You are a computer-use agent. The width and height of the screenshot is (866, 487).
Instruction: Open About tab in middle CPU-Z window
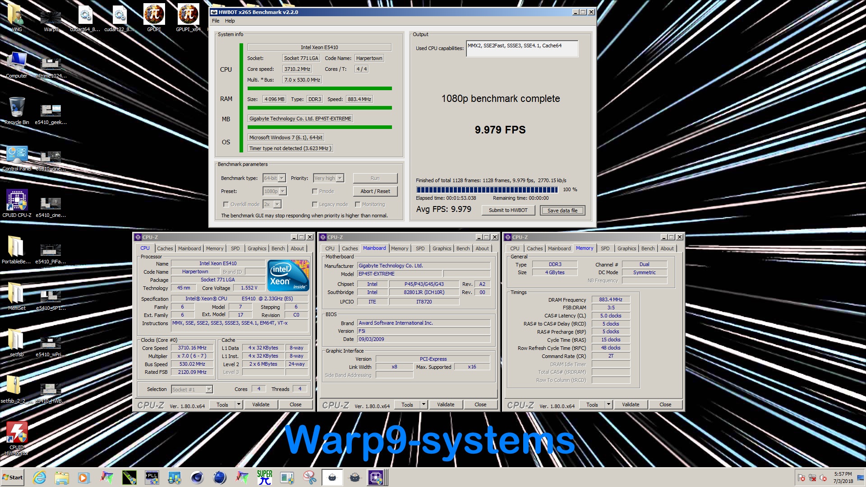coord(482,248)
